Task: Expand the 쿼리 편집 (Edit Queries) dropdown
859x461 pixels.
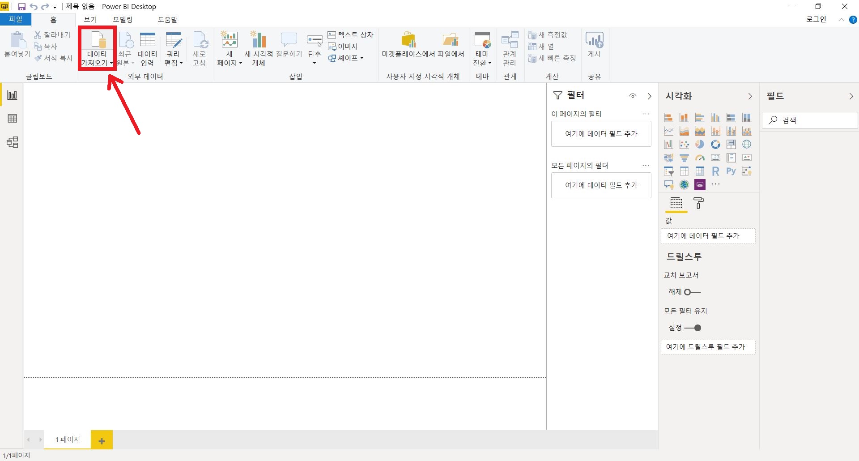Action: pos(173,58)
